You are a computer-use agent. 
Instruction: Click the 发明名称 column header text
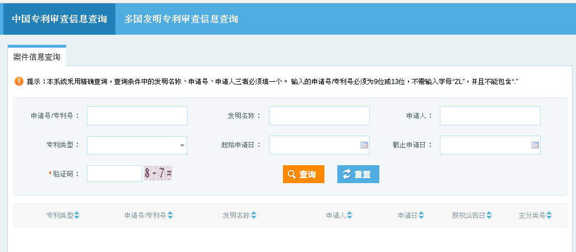(236, 216)
